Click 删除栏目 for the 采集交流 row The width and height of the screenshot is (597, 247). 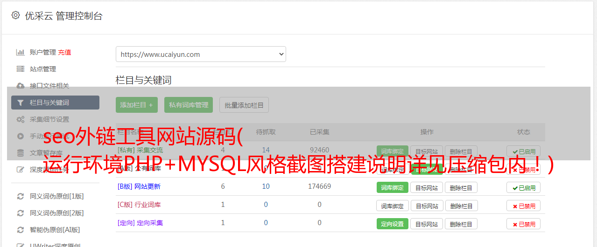point(461,151)
